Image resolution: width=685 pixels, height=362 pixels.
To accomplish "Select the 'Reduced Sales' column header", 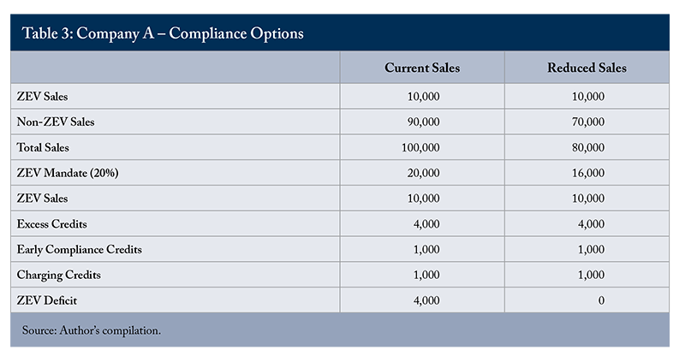I will point(587,68).
